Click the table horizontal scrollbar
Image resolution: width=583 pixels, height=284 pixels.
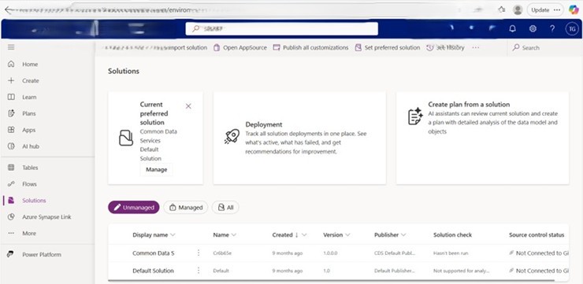(331, 280)
